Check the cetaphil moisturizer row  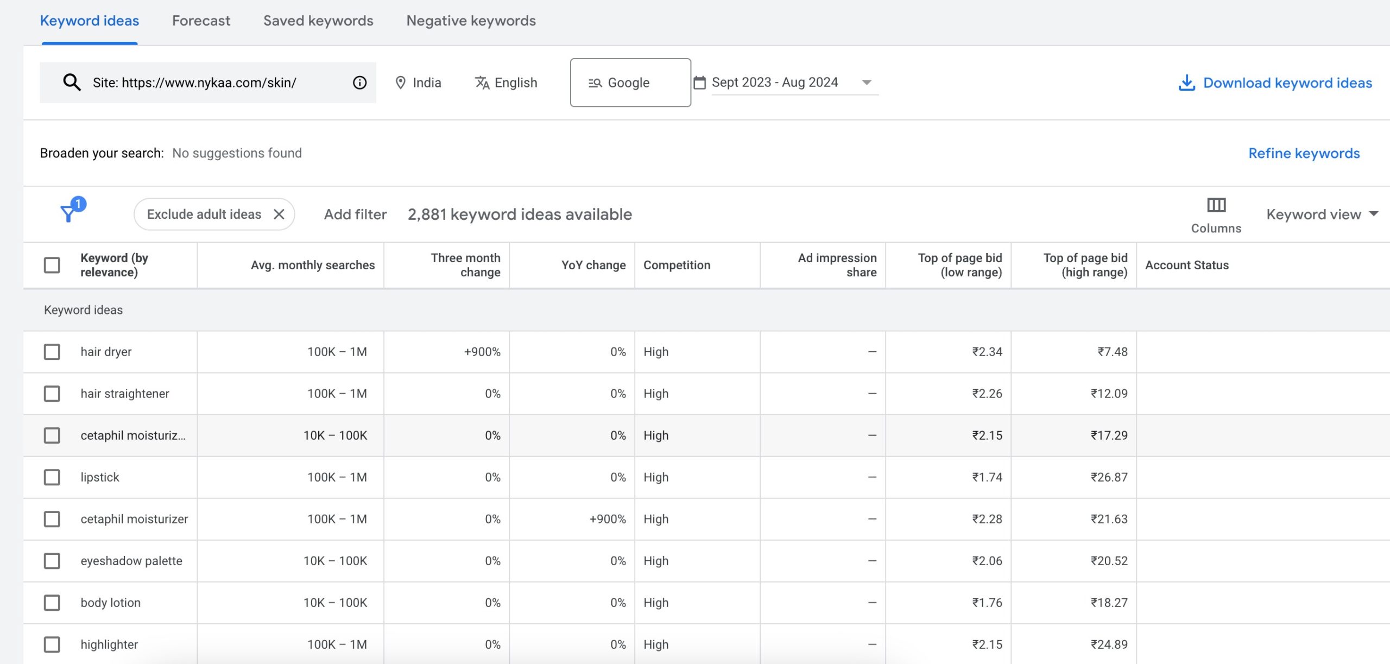pyautogui.click(x=52, y=519)
